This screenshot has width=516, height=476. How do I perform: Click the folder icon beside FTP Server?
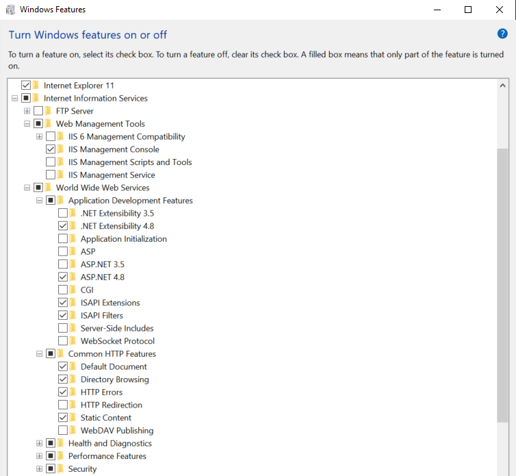pos(49,111)
